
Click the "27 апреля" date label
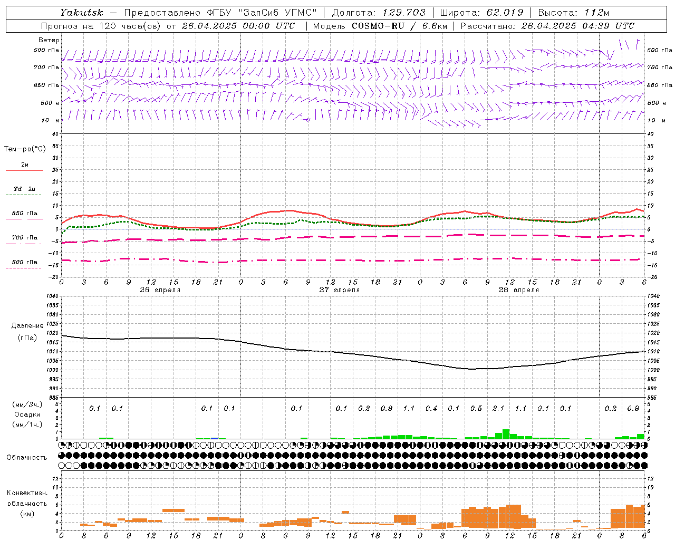pos(340,290)
